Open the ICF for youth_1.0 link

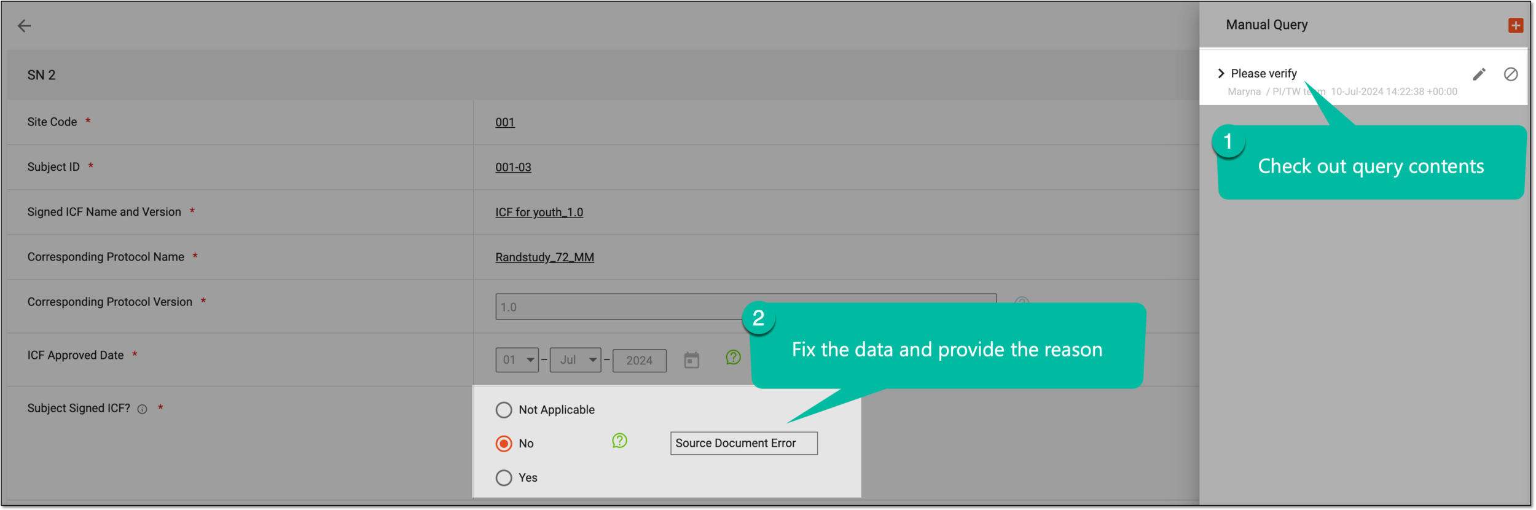(539, 212)
